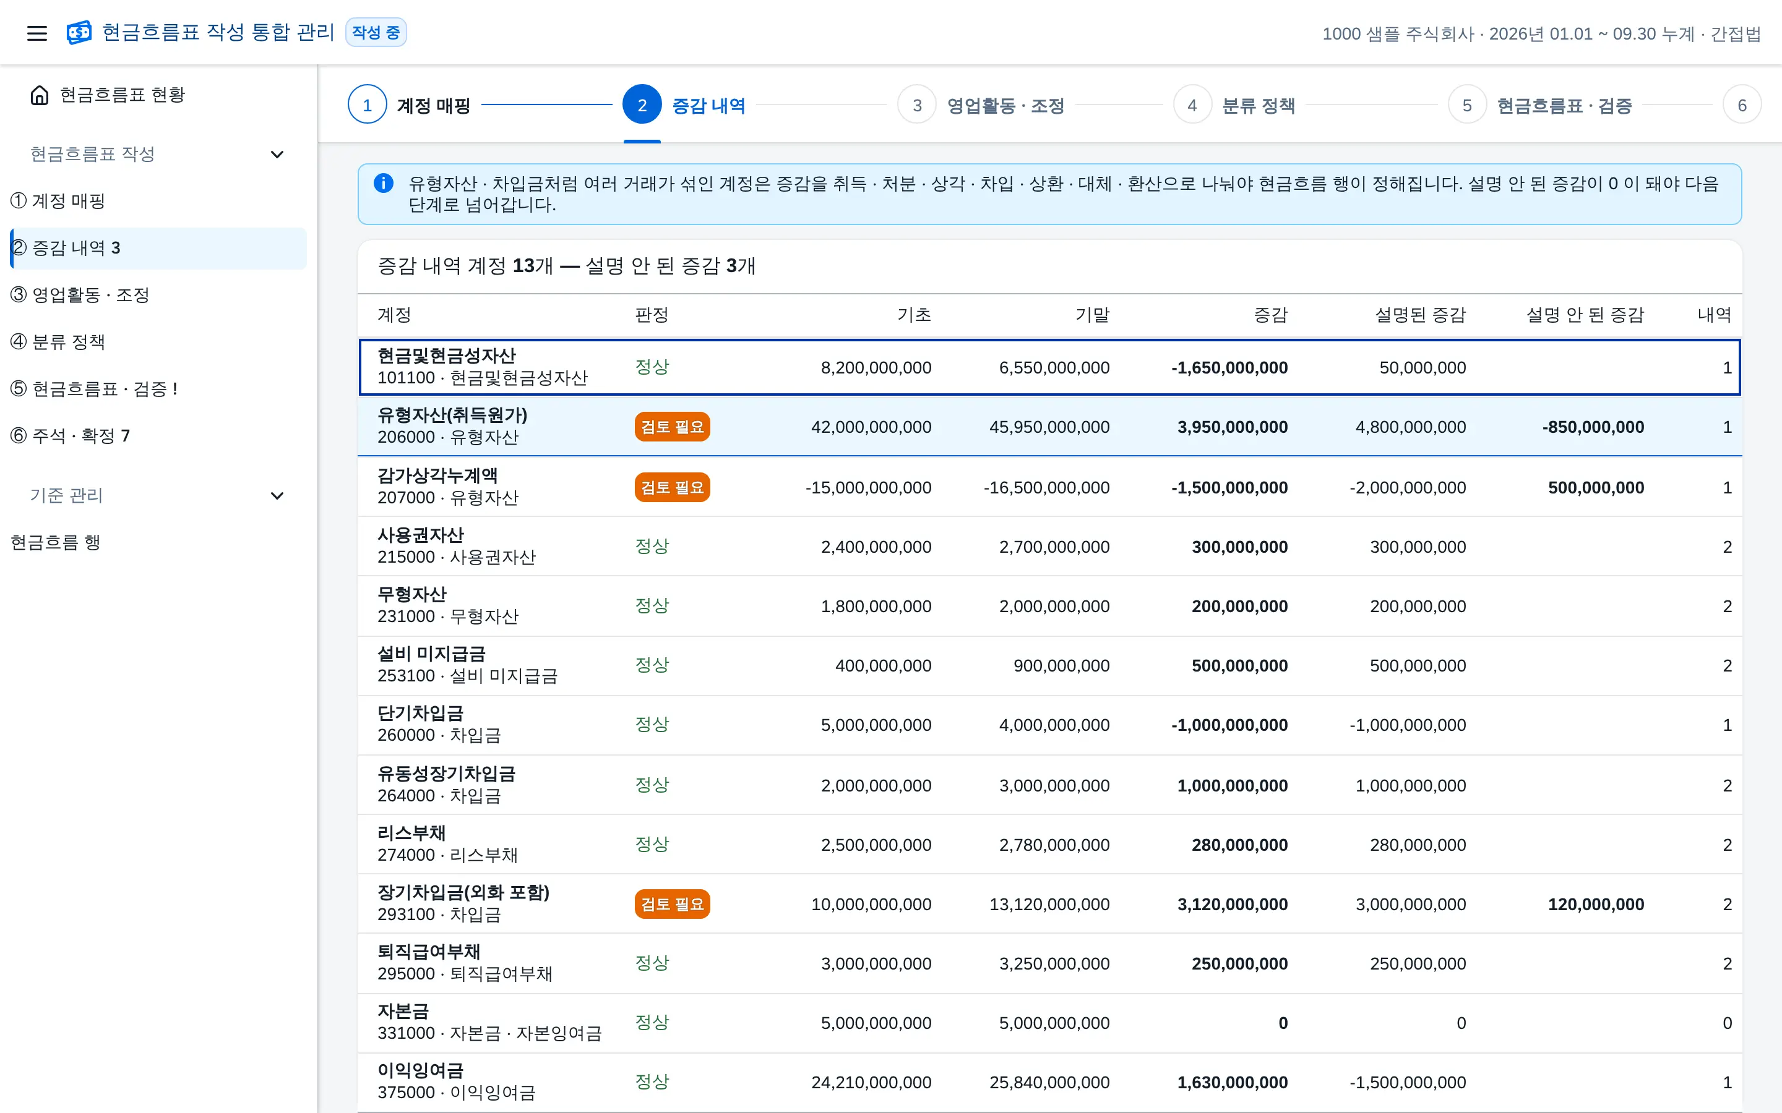This screenshot has width=1782, height=1113.
Task: Click 검토 필요 badge on 유형자산(취득원가) row
Action: click(x=673, y=427)
